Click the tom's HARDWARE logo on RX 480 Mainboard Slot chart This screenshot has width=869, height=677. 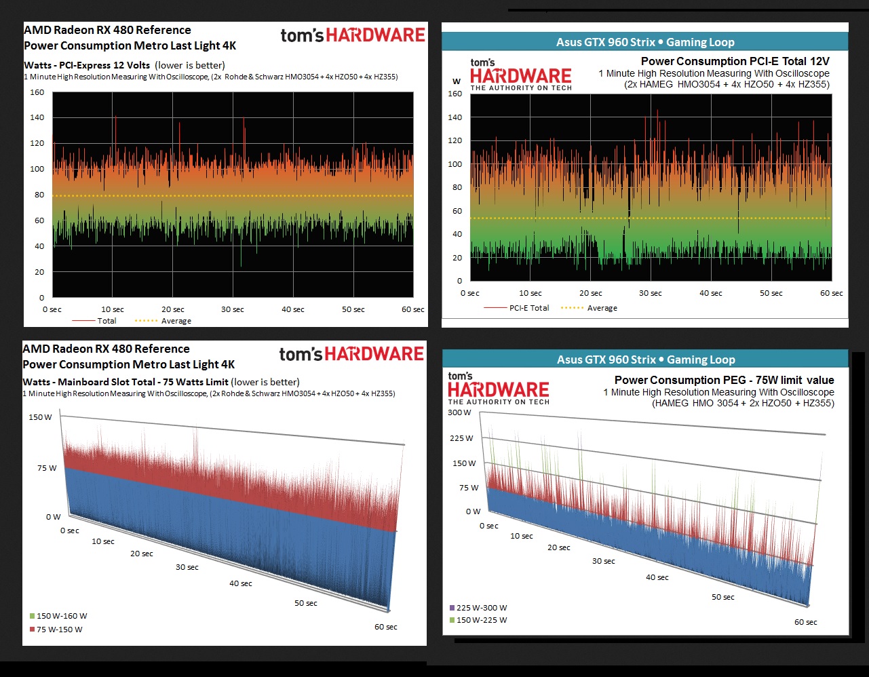[351, 353]
